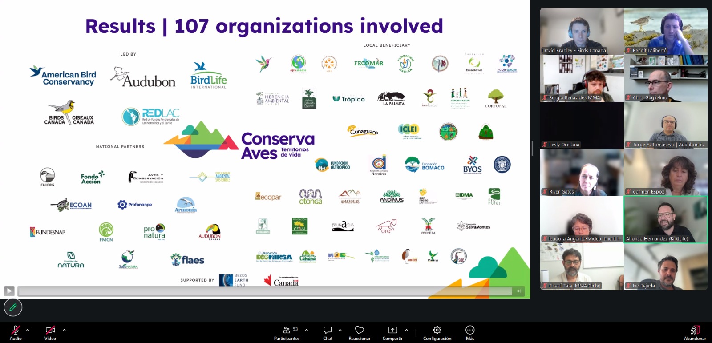
Task: Open the Participantes list
Action: pos(287,332)
